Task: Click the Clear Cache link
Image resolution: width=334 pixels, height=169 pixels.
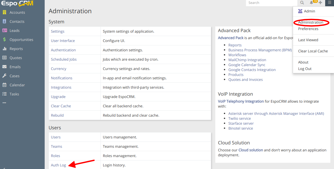Action: click(61, 106)
